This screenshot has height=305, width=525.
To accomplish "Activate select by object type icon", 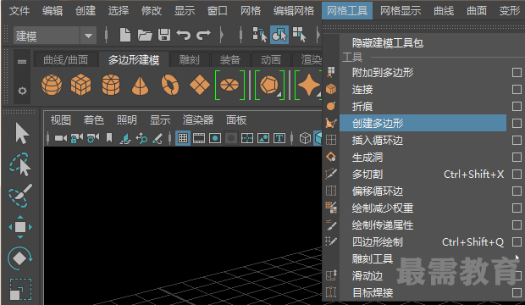I will [x=279, y=35].
